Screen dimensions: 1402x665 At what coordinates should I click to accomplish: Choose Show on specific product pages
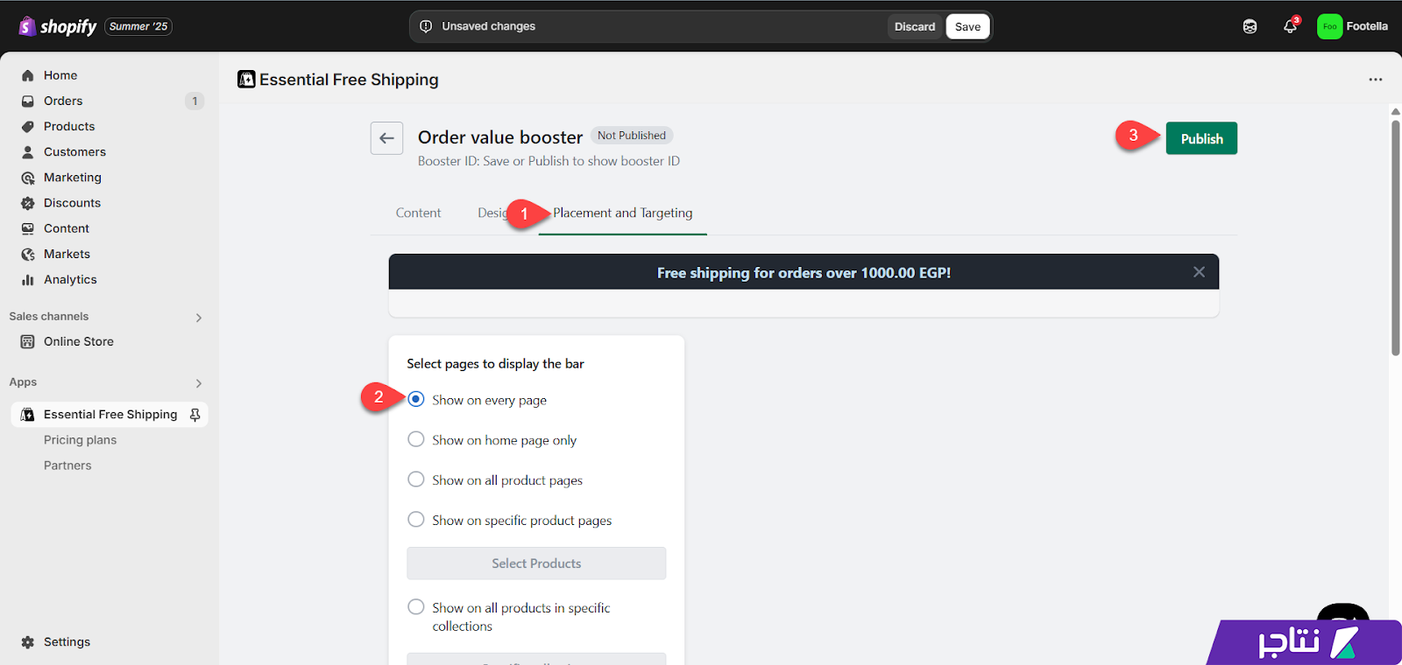[x=416, y=520]
